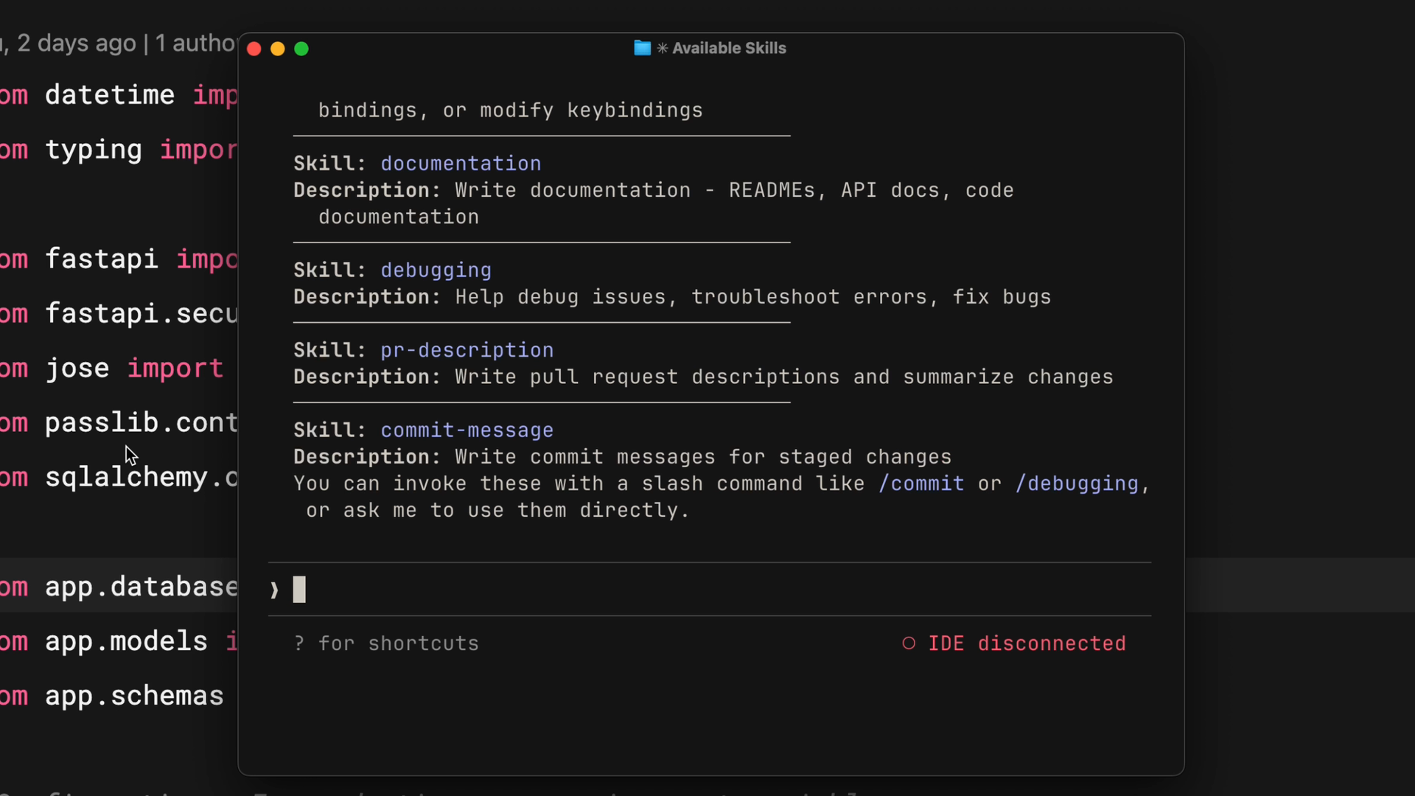Click the debugging skill name
Screen dimensions: 1415x796
(436, 270)
